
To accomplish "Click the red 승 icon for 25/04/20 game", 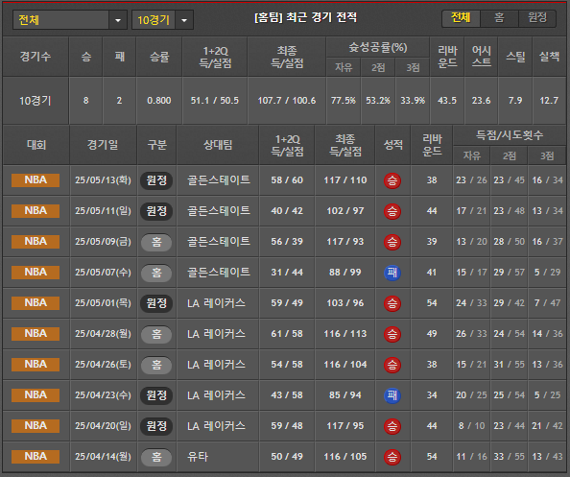I will [x=392, y=426].
